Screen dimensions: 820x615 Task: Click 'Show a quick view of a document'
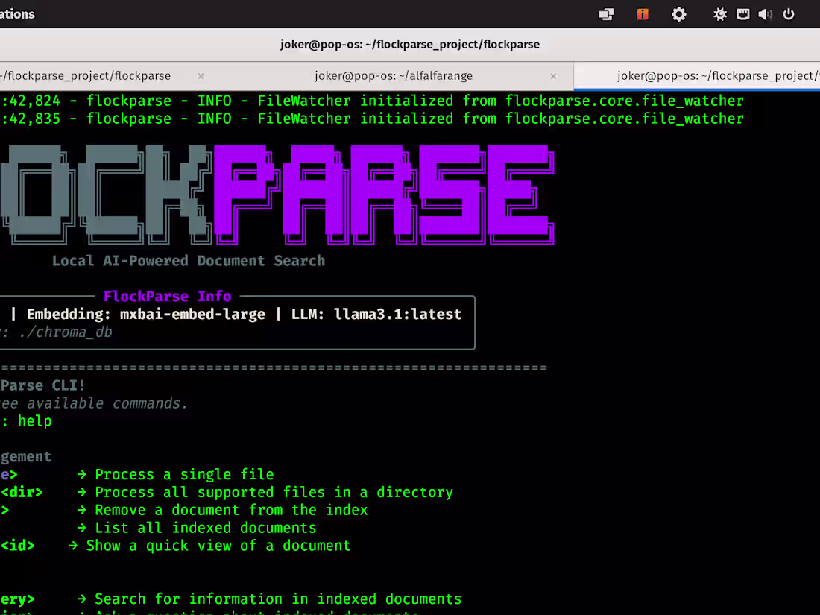[218, 546]
